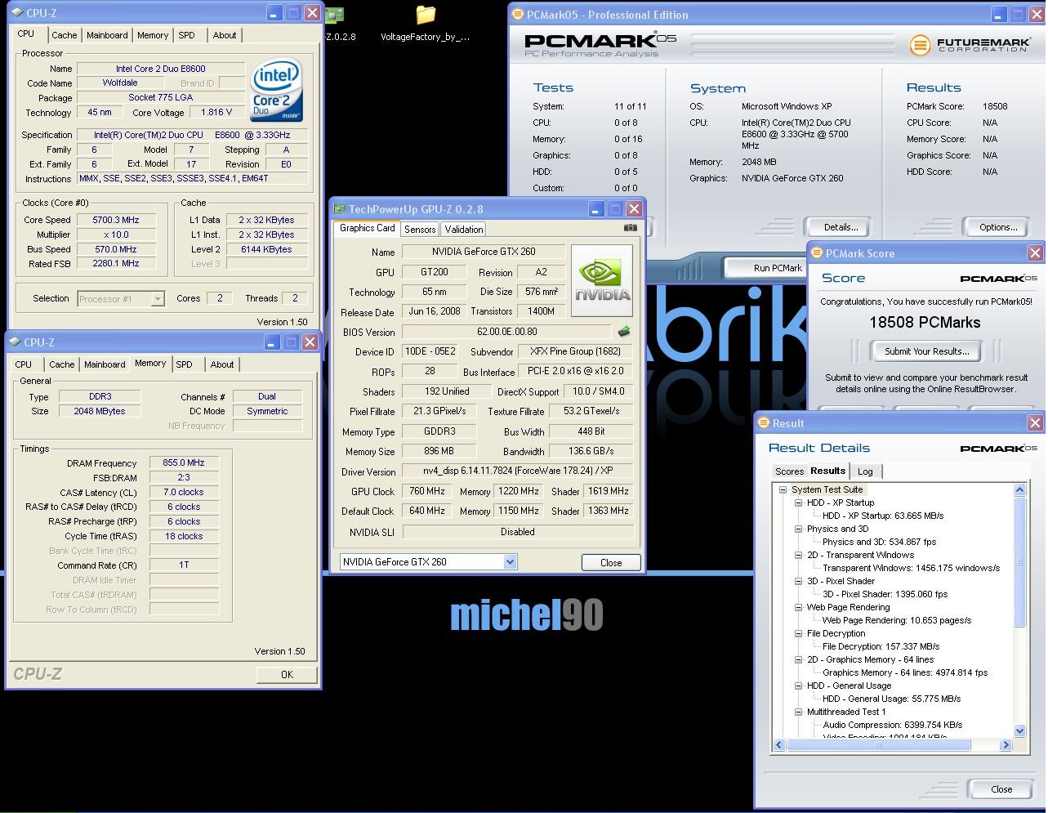Select 'File Decryption: 157.337 MB/s' result
The image size is (1048, 813).
[x=881, y=646]
